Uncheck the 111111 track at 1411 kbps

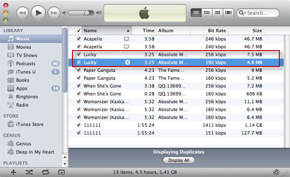[79, 125]
